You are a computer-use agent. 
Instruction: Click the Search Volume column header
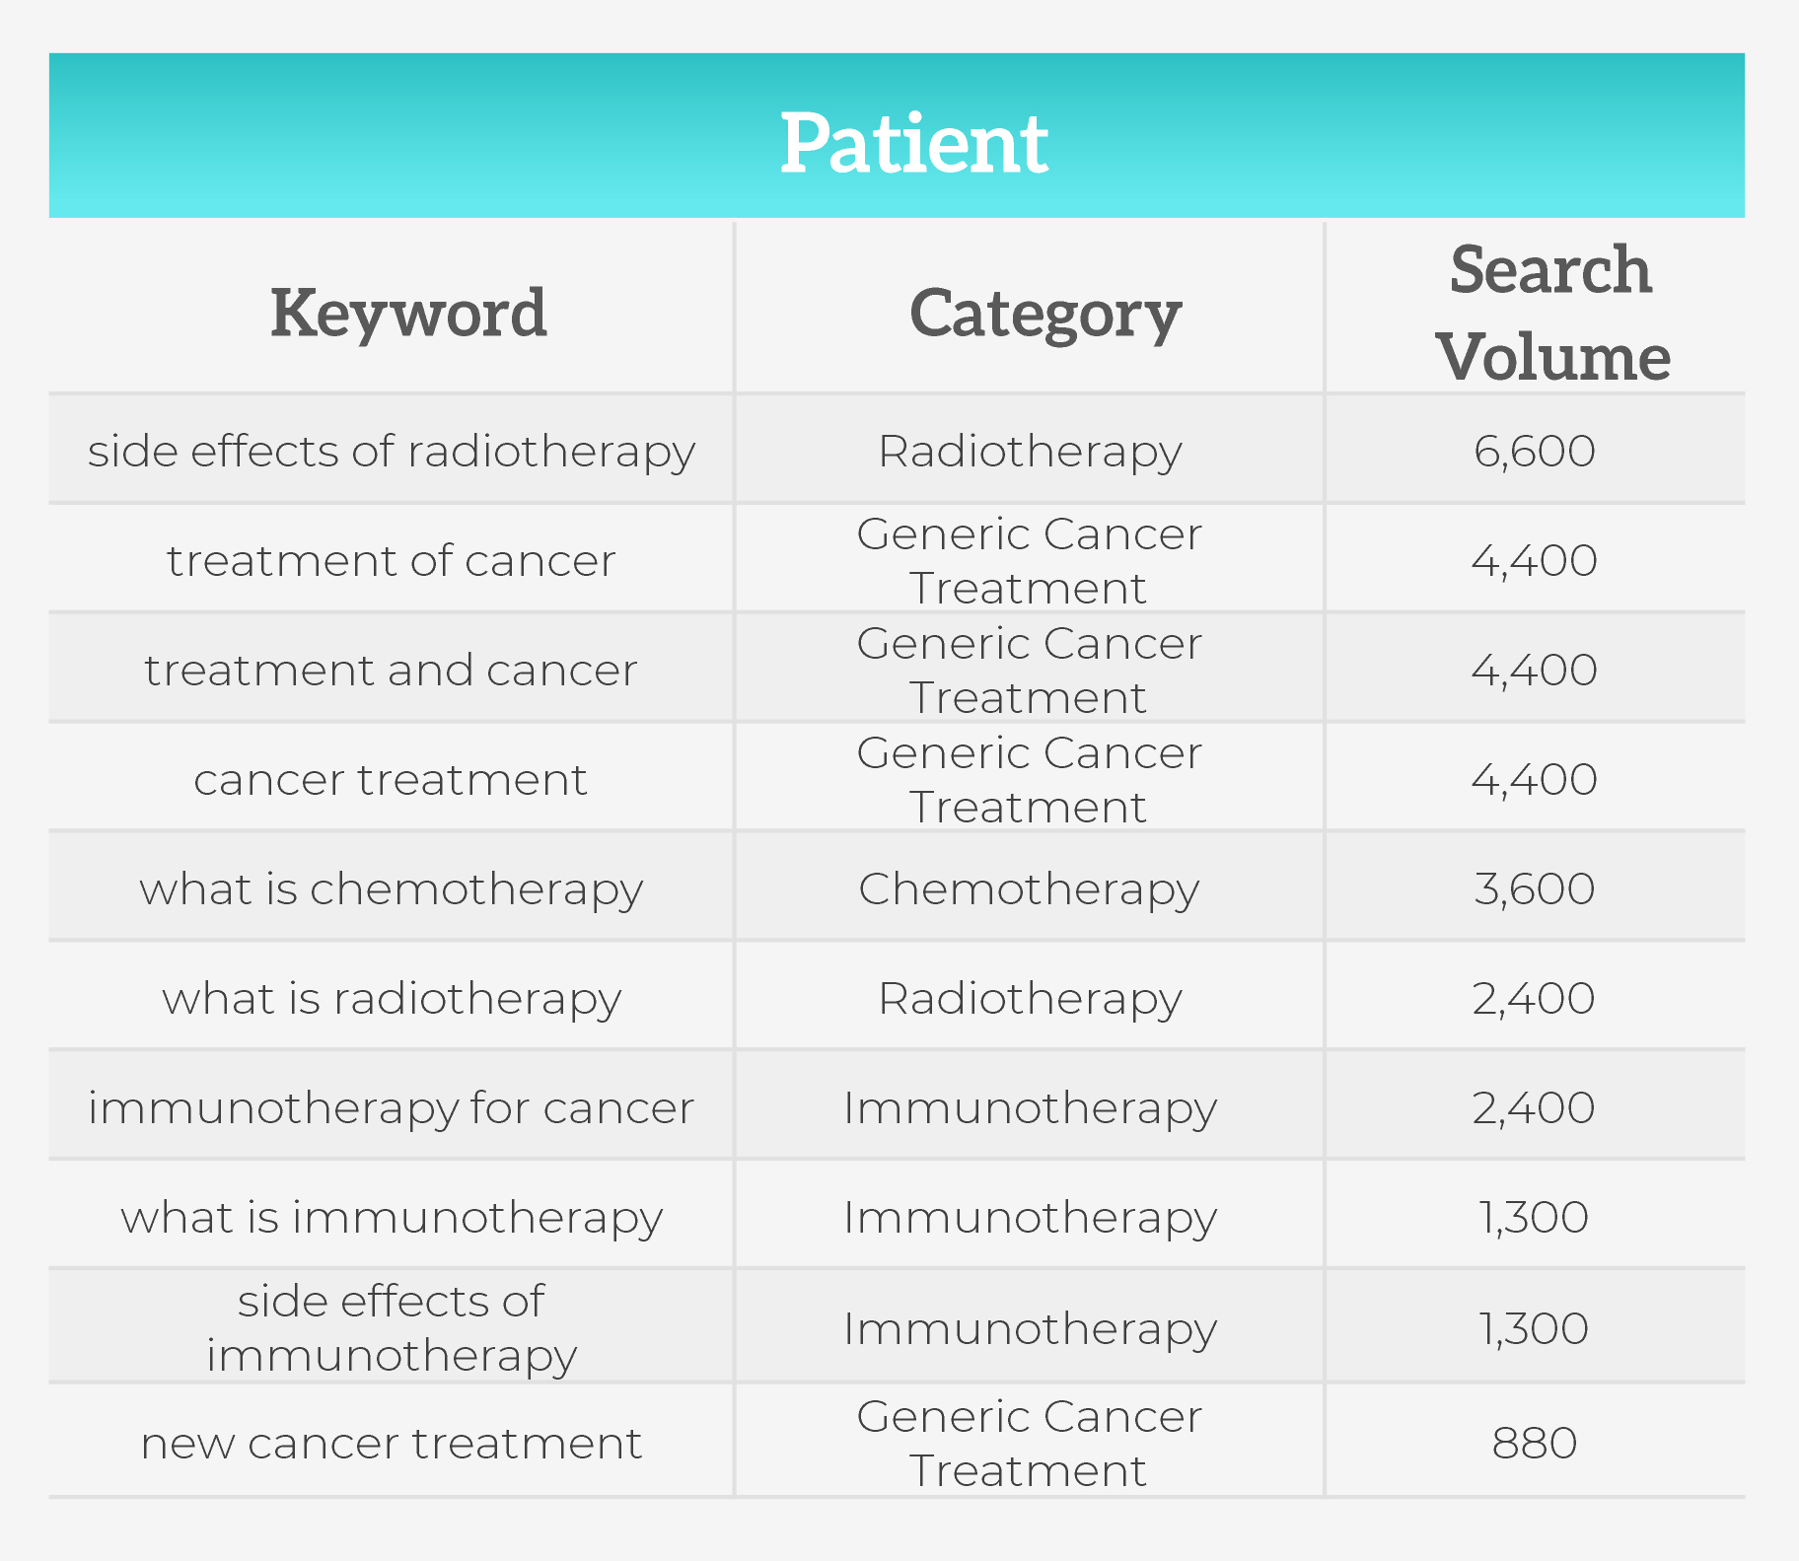pos(1551,312)
